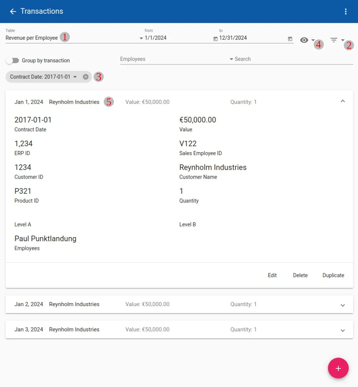Click Edit on the expanded transaction
This screenshot has height=387, width=358.
(272, 275)
